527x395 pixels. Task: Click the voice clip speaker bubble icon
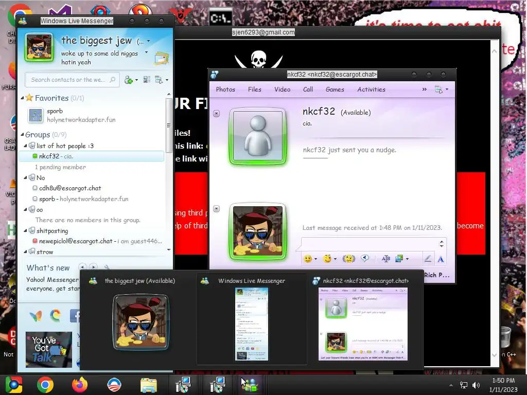[365, 258]
